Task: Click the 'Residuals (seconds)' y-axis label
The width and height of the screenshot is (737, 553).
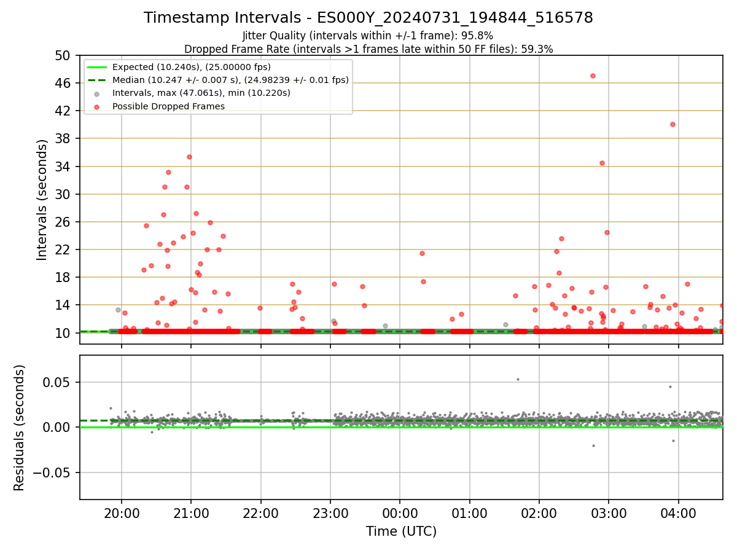Action: tap(20, 428)
